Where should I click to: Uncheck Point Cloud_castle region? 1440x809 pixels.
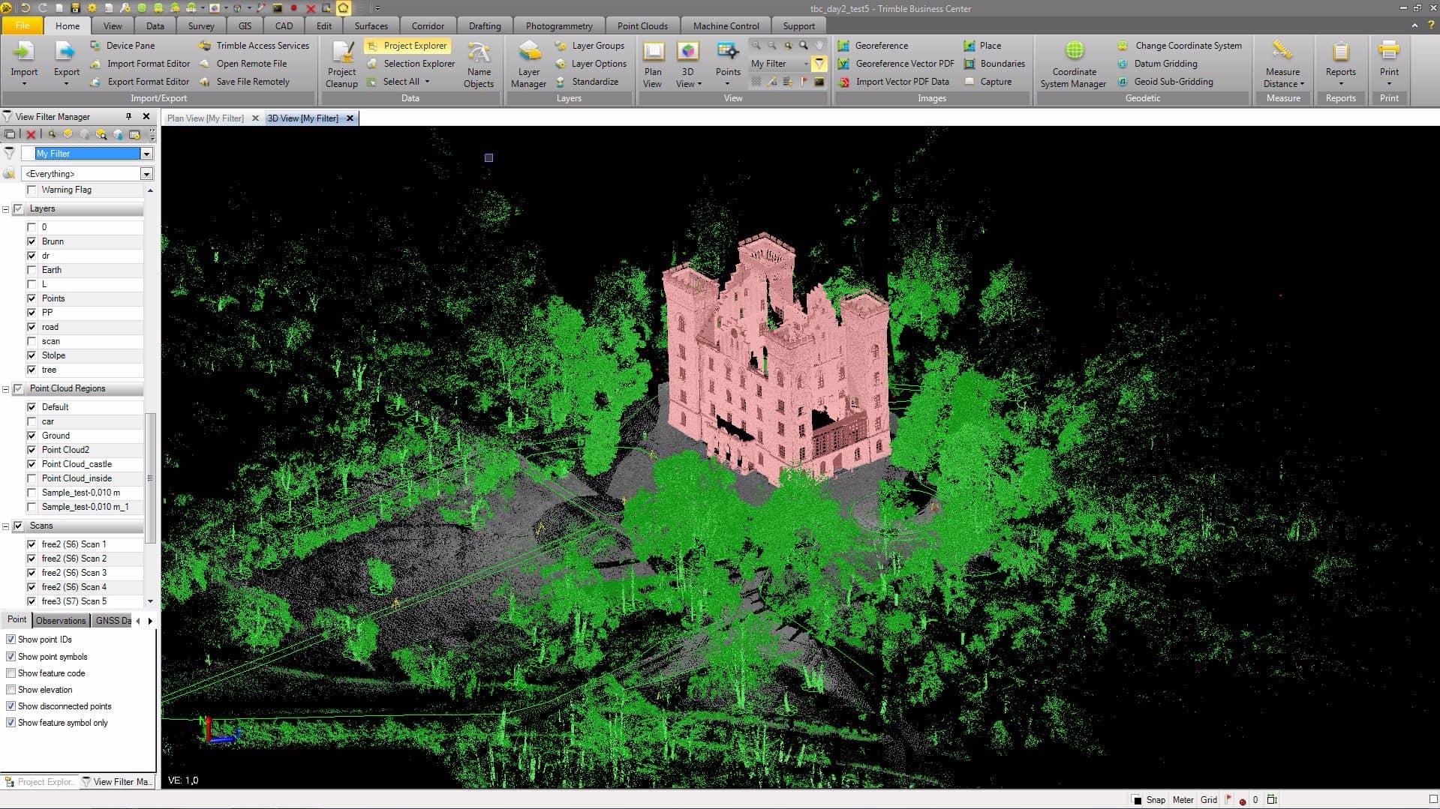tap(32, 464)
